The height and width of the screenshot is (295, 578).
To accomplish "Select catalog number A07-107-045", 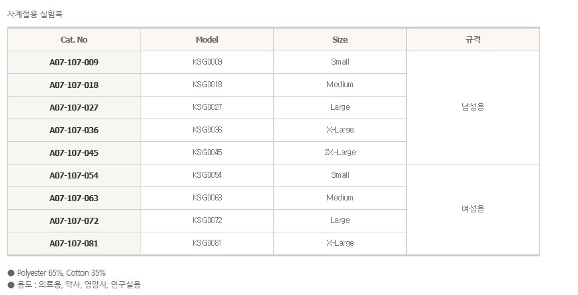I will point(74,153).
